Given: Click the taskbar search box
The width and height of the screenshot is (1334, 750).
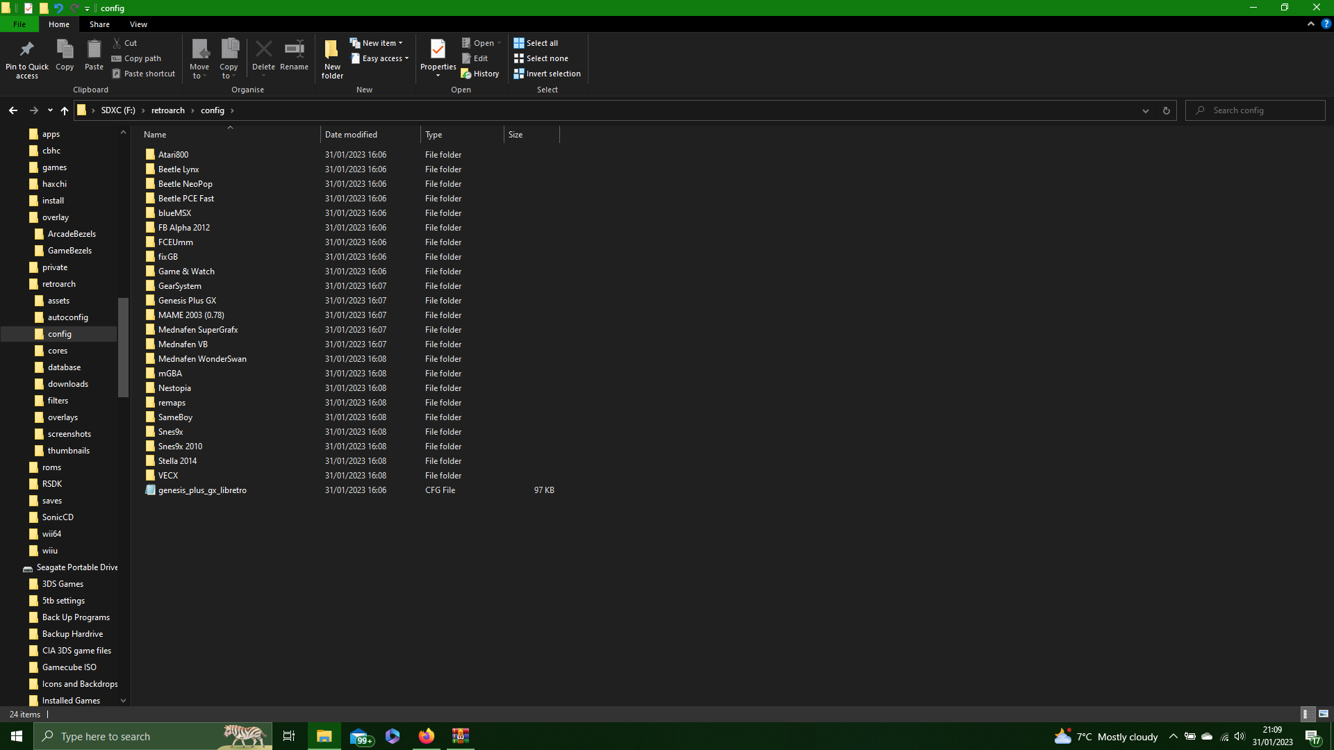Looking at the screenshot, I should (153, 736).
